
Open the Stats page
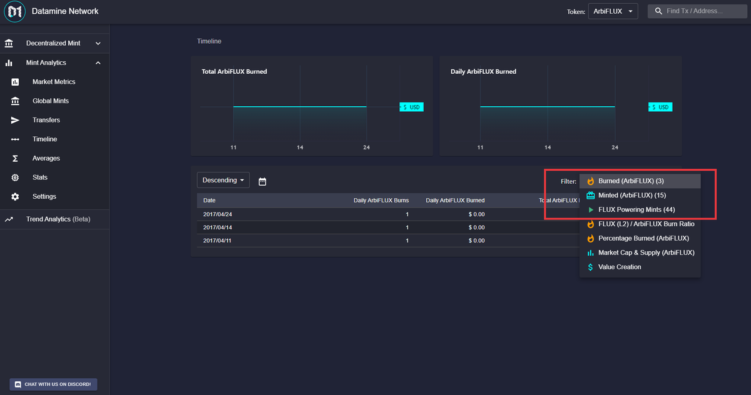(x=54, y=177)
